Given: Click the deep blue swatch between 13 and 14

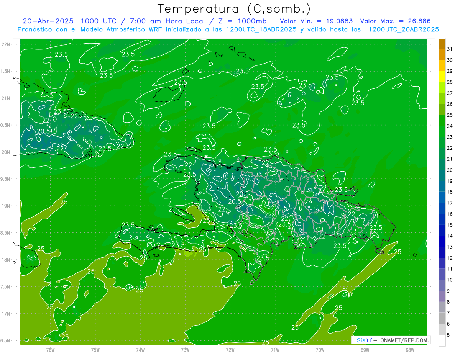Looking at the screenshot, I should coord(442,242).
